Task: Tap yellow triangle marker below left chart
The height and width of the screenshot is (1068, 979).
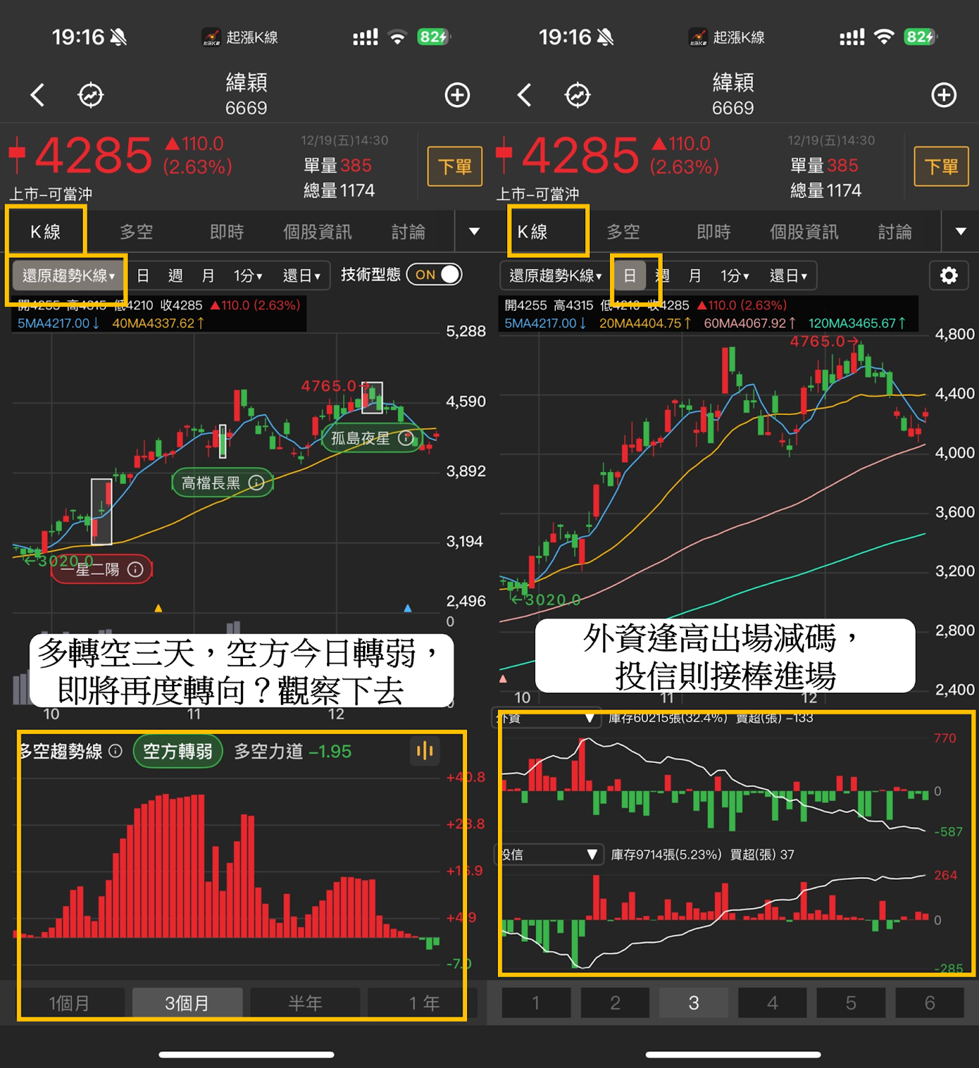Action: 158,608
